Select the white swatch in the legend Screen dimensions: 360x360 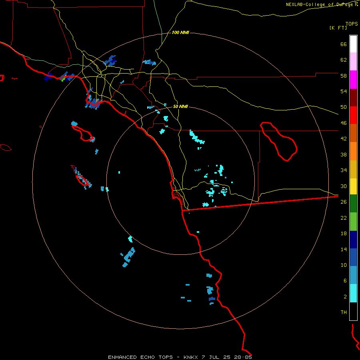353,44
